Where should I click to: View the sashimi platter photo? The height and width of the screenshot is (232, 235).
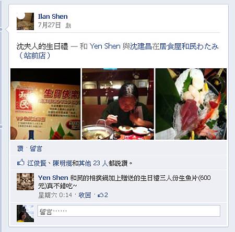click(x=191, y=104)
